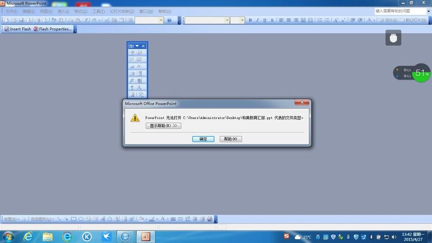The height and width of the screenshot is (243, 432).
Task: Select the Label 'A' control in toolbox
Action: pyautogui.click(x=139, y=87)
